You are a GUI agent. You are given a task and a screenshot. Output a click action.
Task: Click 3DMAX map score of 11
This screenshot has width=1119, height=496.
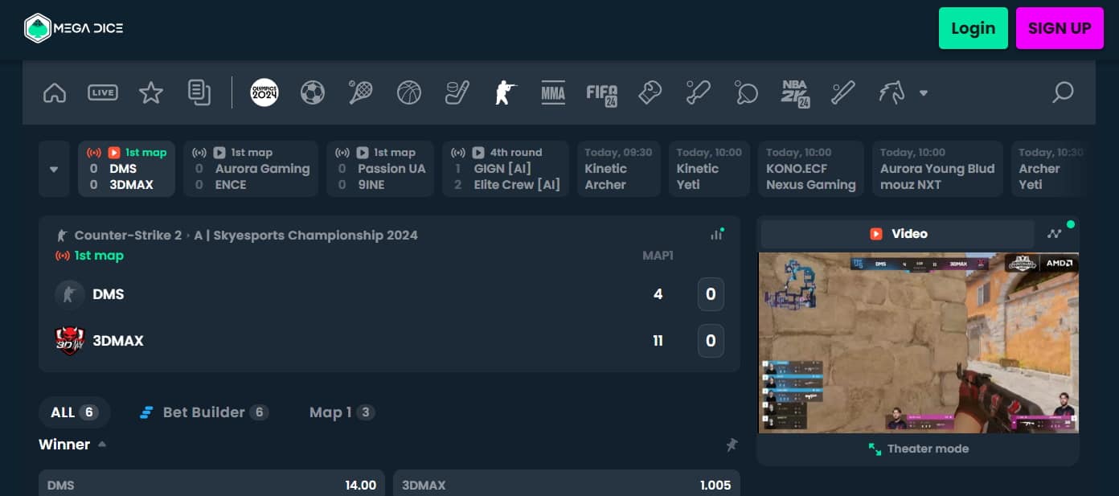(x=658, y=341)
